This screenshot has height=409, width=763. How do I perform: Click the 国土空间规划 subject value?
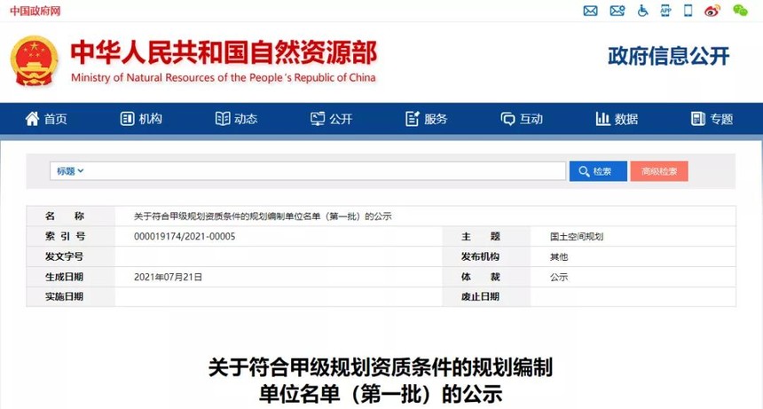coord(577,236)
